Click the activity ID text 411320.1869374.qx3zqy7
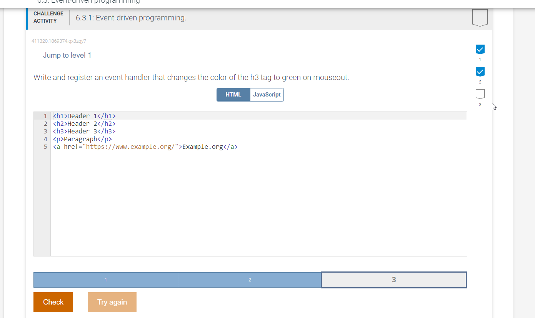This screenshot has height=318, width=535. pos(59,41)
